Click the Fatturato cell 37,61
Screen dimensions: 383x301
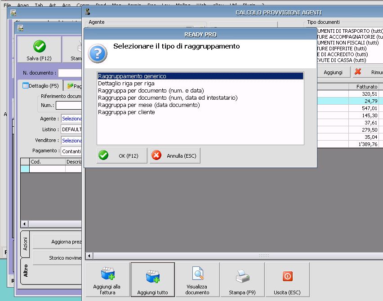coord(364,123)
